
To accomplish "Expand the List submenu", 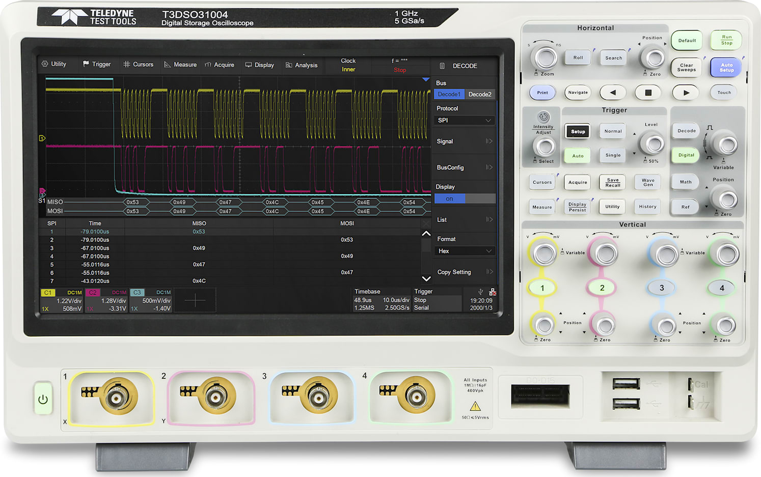I will [x=465, y=220].
